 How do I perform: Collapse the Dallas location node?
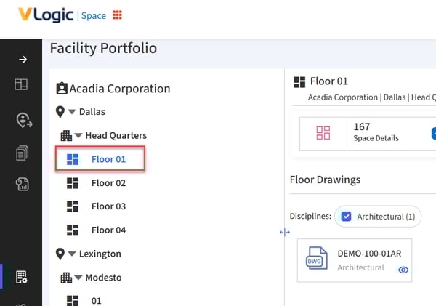click(x=72, y=112)
